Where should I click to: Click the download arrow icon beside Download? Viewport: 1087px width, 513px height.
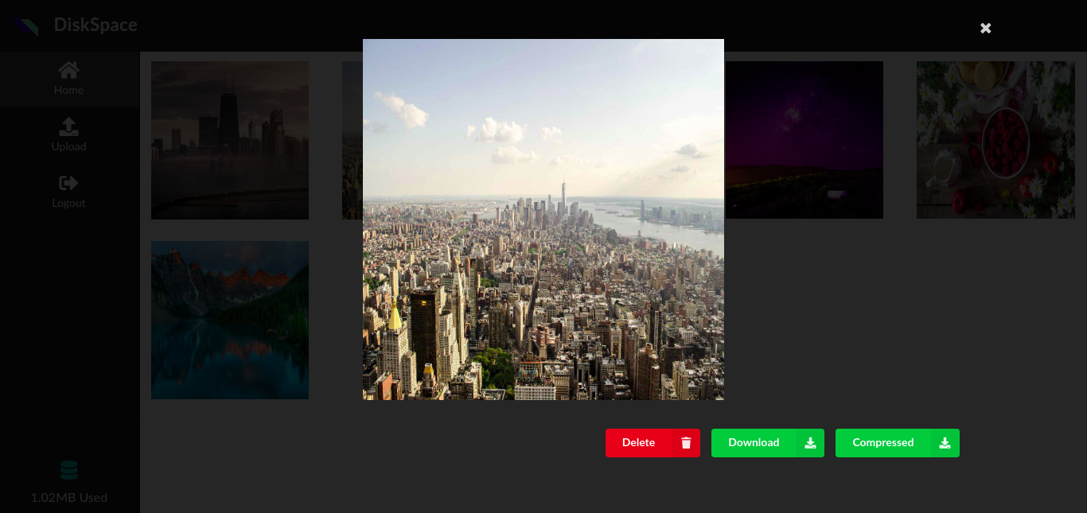pyautogui.click(x=810, y=443)
